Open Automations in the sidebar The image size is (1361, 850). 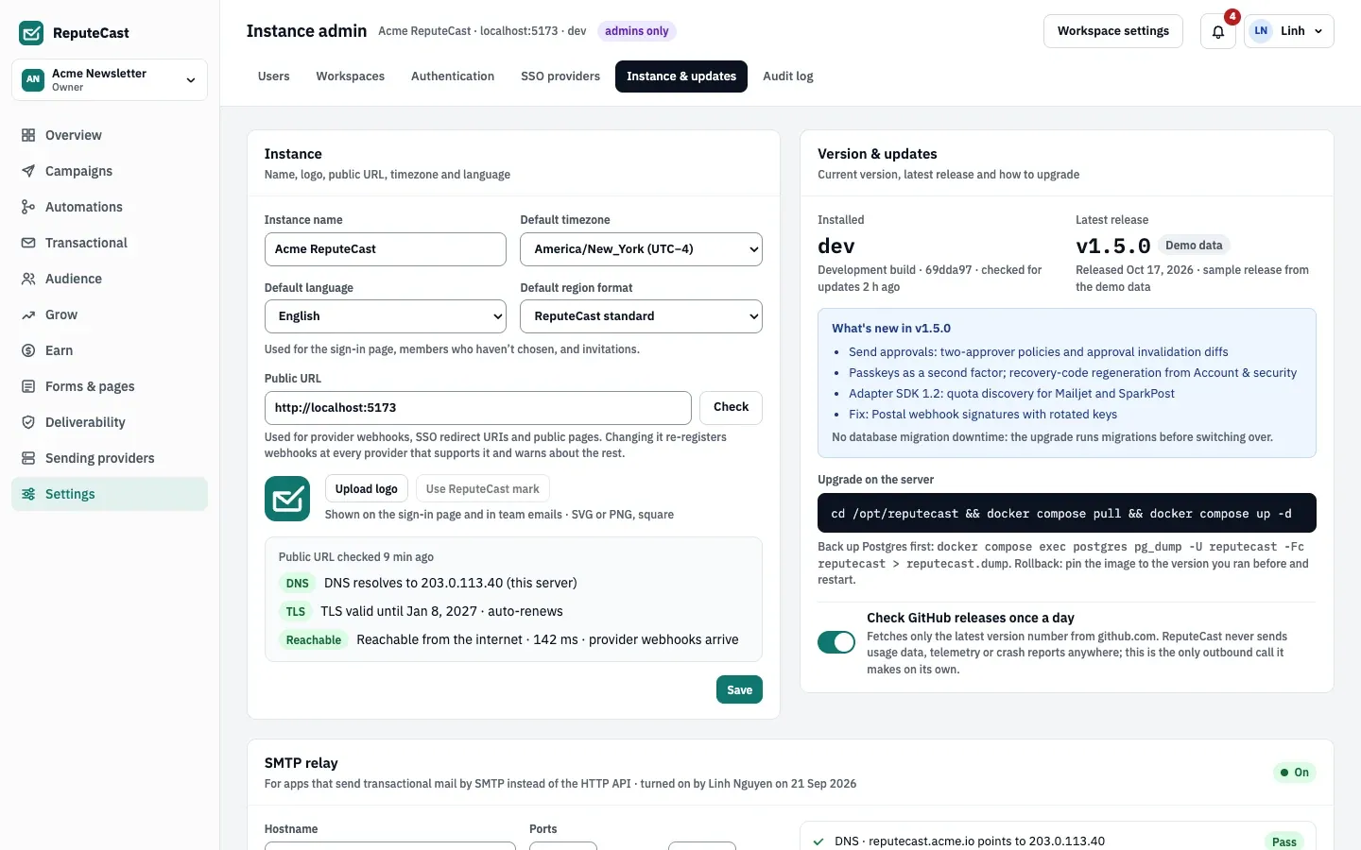(110, 207)
